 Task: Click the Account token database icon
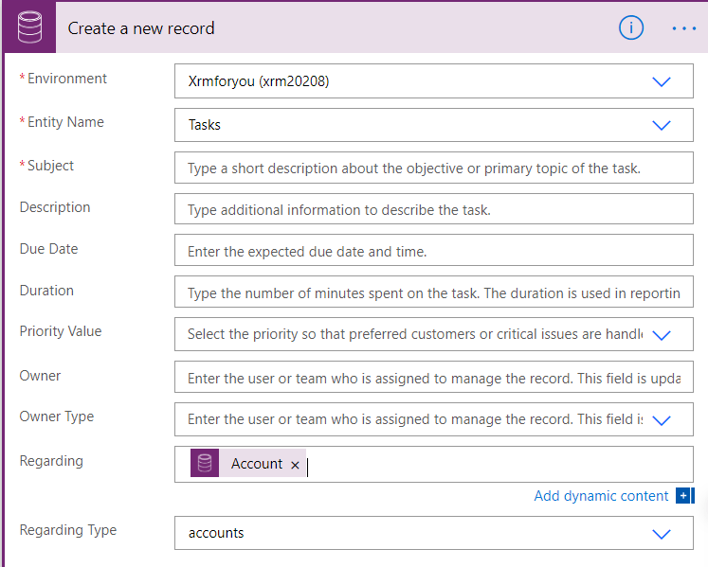pyautogui.click(x=205, y=464)
